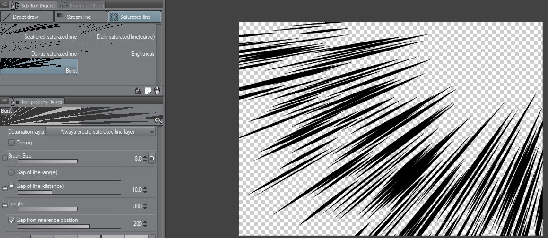
Task: Expand Gap of line (distance) options
Action: 5,189
